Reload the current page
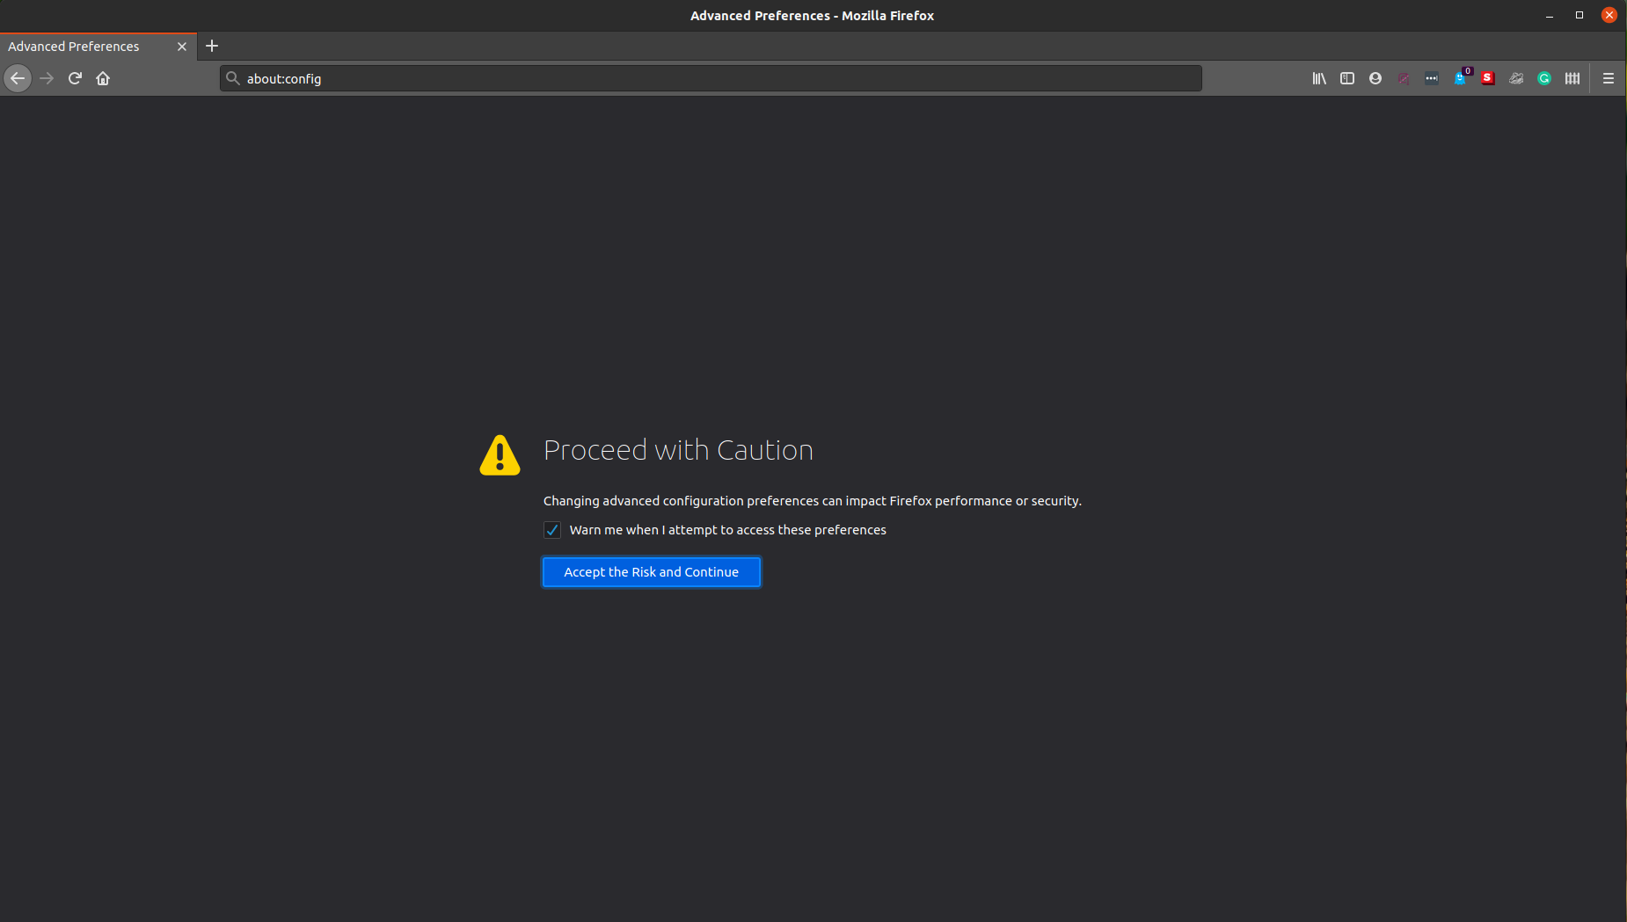This screenshot has height=922, width=1627. 75,78
